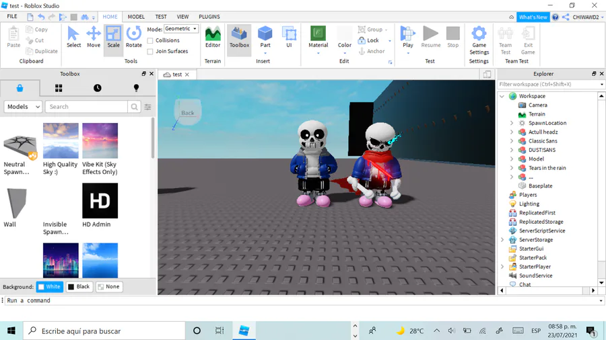Click the Toolbox search field
Image resolution: width=606 pixels, height=340 pixels.
point(87,107)
